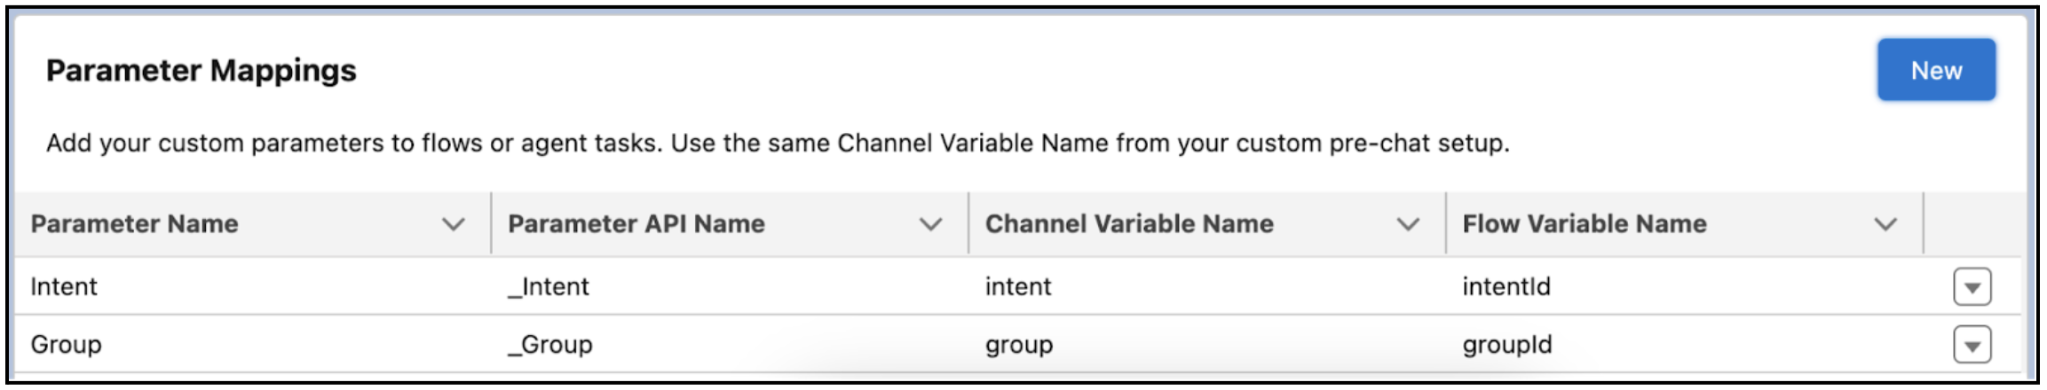2047x390 pixels.
Task: Select the Group parameter name cell
Action: [66, 344]
